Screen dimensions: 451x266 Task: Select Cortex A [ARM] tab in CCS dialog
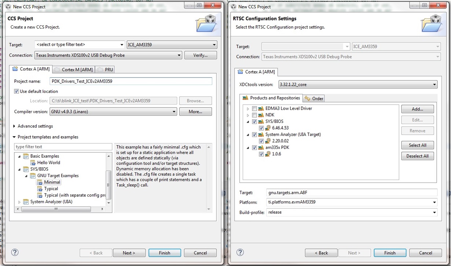31,69
